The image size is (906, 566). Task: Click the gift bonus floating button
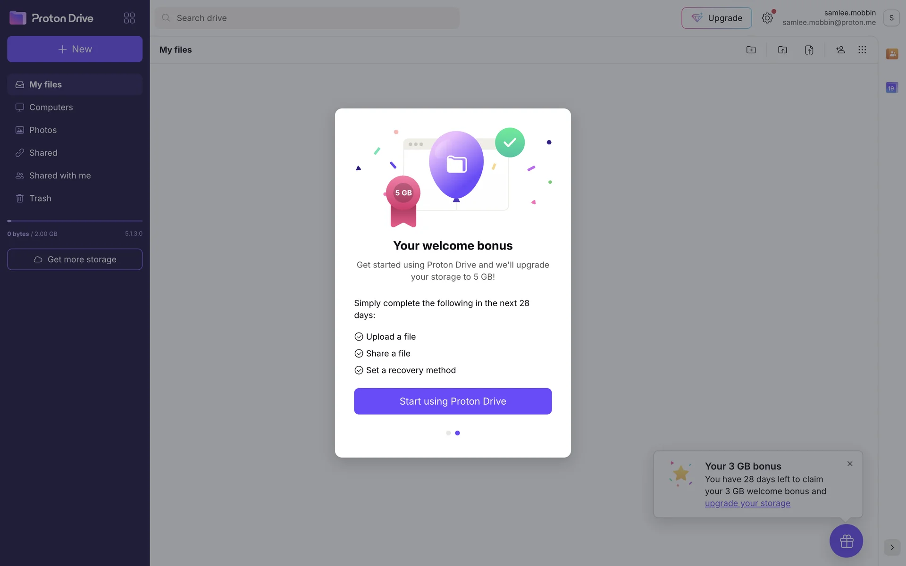pyautogui.click(x=846, y=541)
